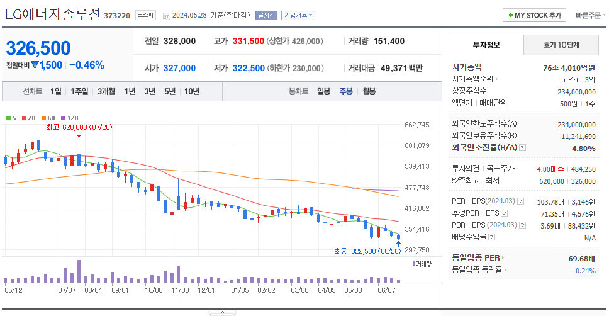This screenshot has height=316, width=609.
Task: Open the 동일업종 PER link
Action: (476, 257)
